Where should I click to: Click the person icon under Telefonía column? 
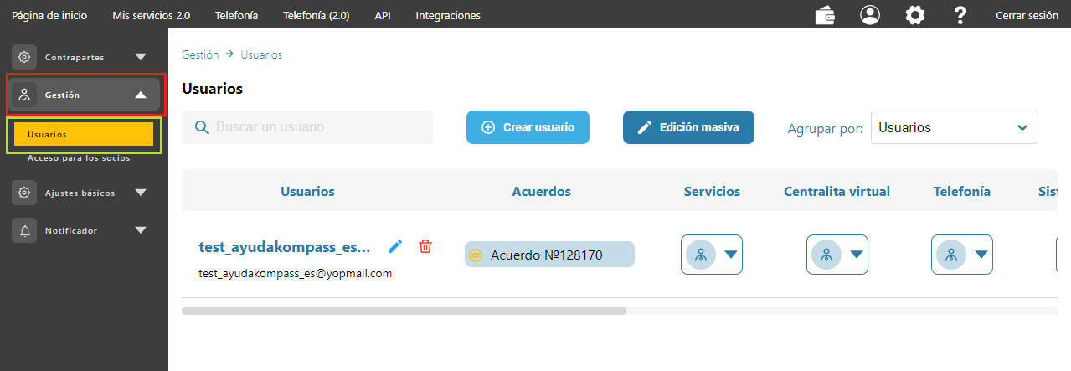click(x=951, y=255)
